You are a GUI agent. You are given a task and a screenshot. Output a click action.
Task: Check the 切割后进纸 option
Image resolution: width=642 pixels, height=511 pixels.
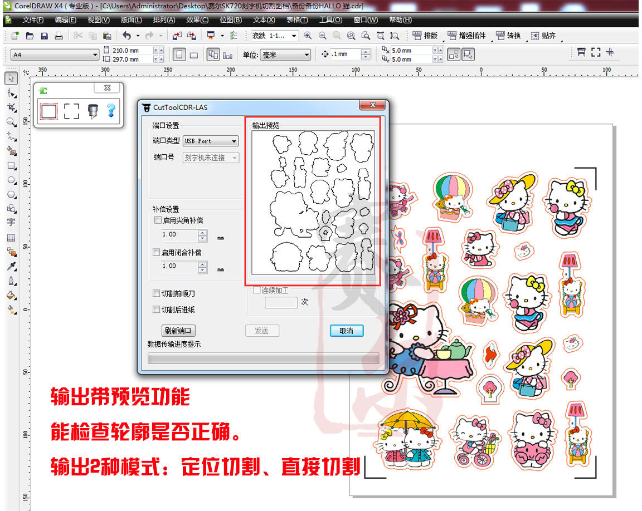pyautogui.click(x=156, y=309)
